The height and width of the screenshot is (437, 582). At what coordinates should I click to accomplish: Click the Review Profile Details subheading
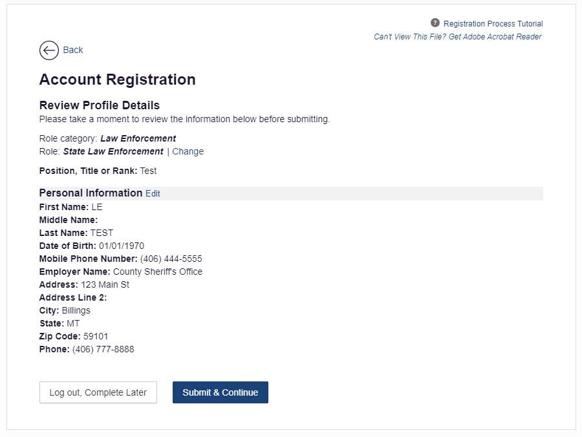(100, 105)
